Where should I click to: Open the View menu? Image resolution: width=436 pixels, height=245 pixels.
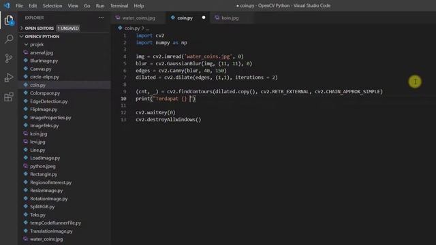(x=73, y=5)
